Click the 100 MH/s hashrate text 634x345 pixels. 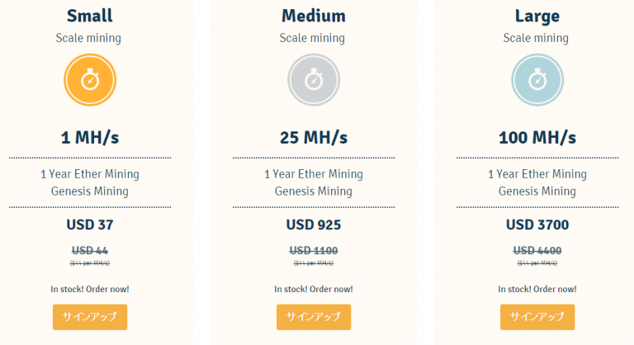(537, 138)
